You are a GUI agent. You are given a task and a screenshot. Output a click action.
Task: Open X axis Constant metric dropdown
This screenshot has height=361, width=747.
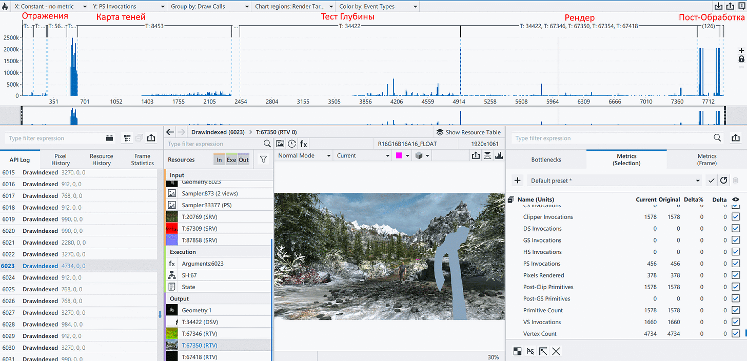pyautogui.click(x=50, y=7)
